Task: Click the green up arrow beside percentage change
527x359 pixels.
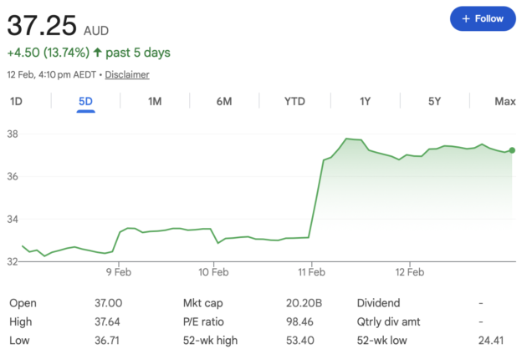Action: tap(97, 53)
